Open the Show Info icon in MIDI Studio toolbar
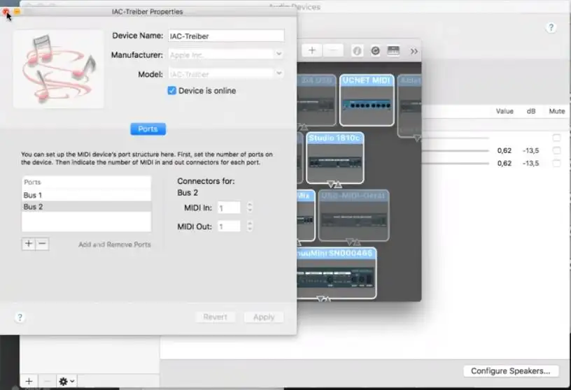This screenshot has height=390, width=571. click(x=358, y=51)
